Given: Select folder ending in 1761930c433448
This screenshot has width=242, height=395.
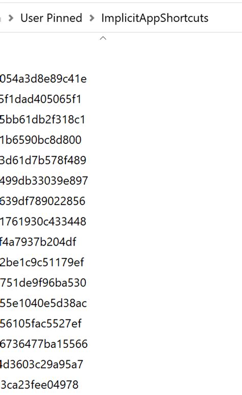Looking at the screenshot, I should click(x=43, y=222).
